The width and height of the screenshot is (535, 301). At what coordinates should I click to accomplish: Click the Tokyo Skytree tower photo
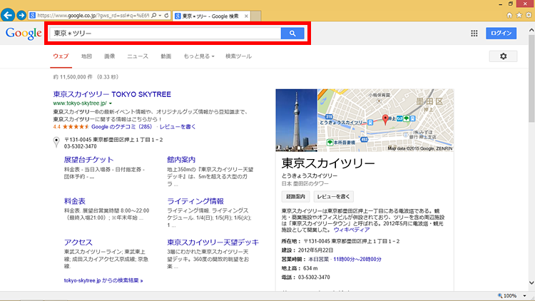point(295,120)
